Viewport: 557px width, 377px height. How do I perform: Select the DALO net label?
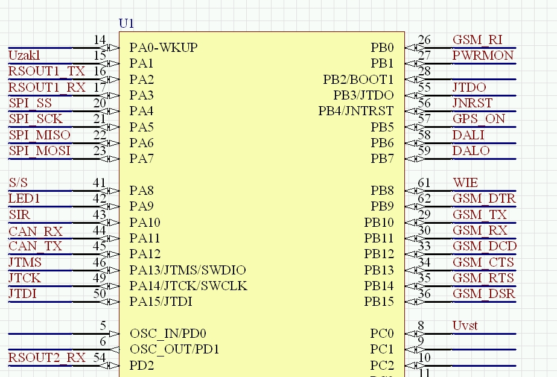[471, 151]
